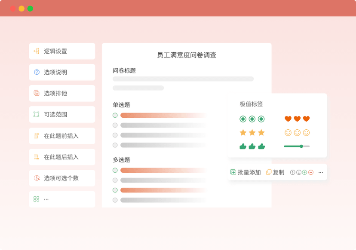Viewport: 356px width, 250px height.
Task: Click the 可选范围 selection range icon
Action: click(x=36, y=114)
